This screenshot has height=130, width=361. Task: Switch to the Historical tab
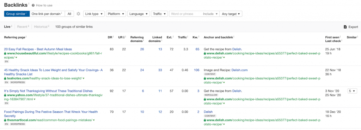tap(41, 27)
